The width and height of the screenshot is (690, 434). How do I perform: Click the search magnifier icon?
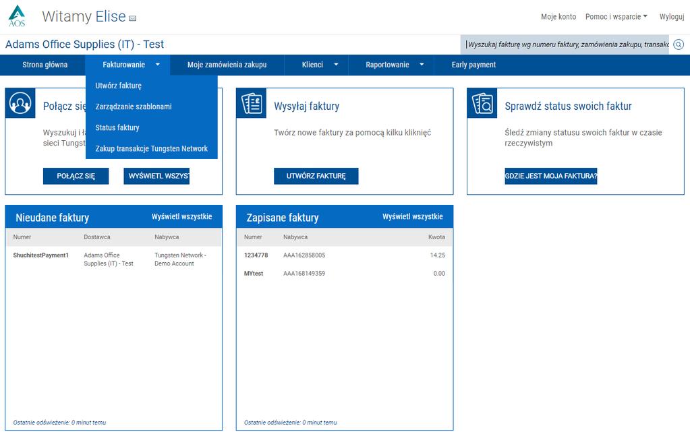click(x=679, y=44)
